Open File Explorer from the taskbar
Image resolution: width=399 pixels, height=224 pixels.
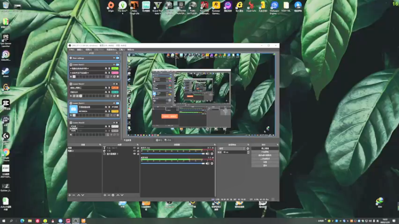coord(30,221)
